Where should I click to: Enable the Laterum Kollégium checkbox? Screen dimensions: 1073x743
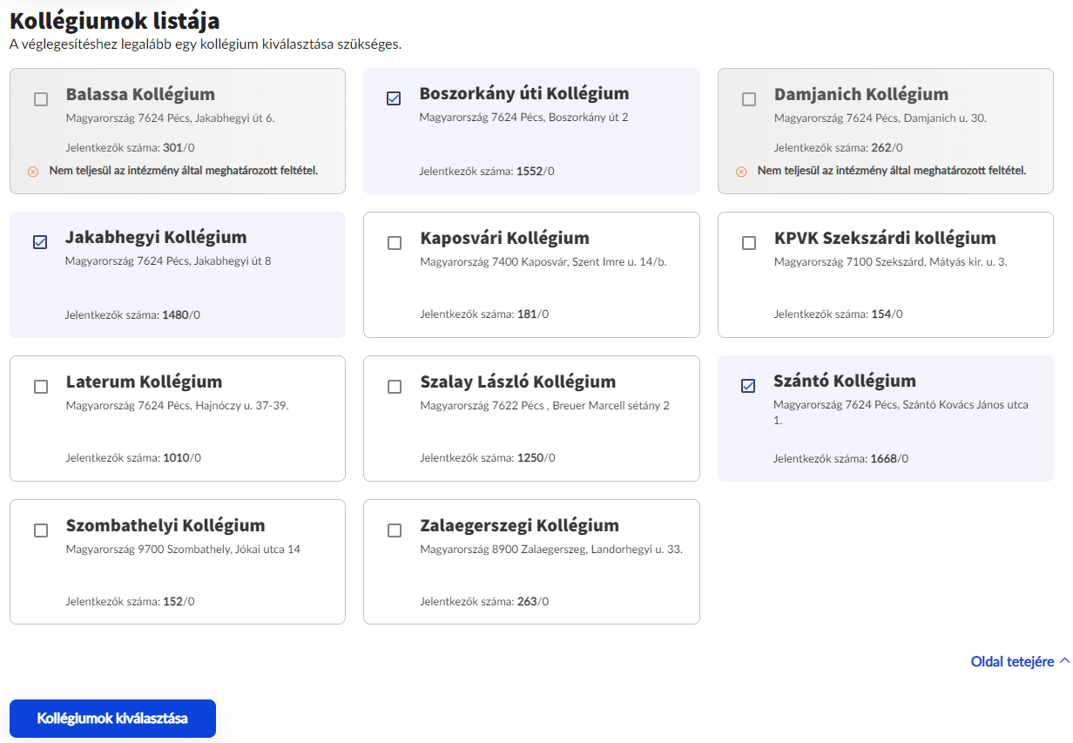coord(41,387)
